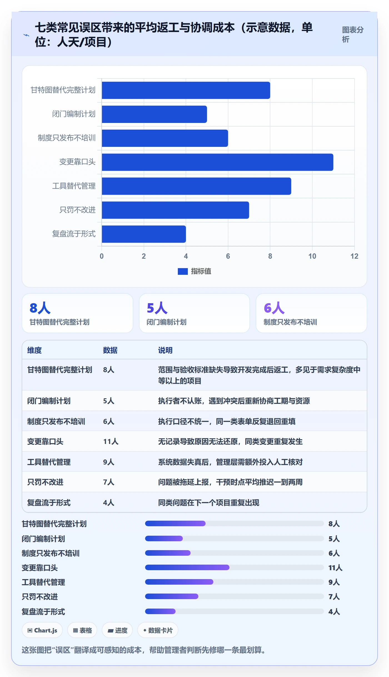Toggle the 指标值 legend color box

[183, 271]
